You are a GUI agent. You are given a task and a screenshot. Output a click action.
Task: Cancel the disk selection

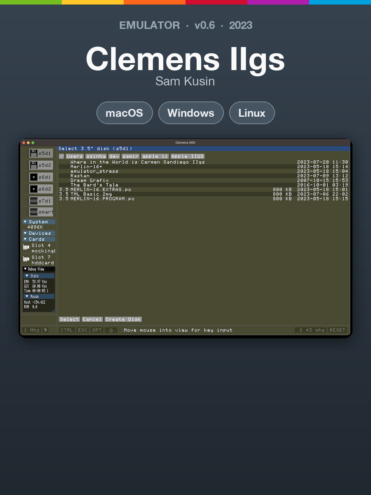point(92,319)
